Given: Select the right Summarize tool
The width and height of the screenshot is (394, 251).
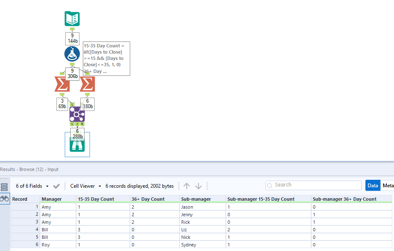Looking at the screenshot, I should (87, 84).
